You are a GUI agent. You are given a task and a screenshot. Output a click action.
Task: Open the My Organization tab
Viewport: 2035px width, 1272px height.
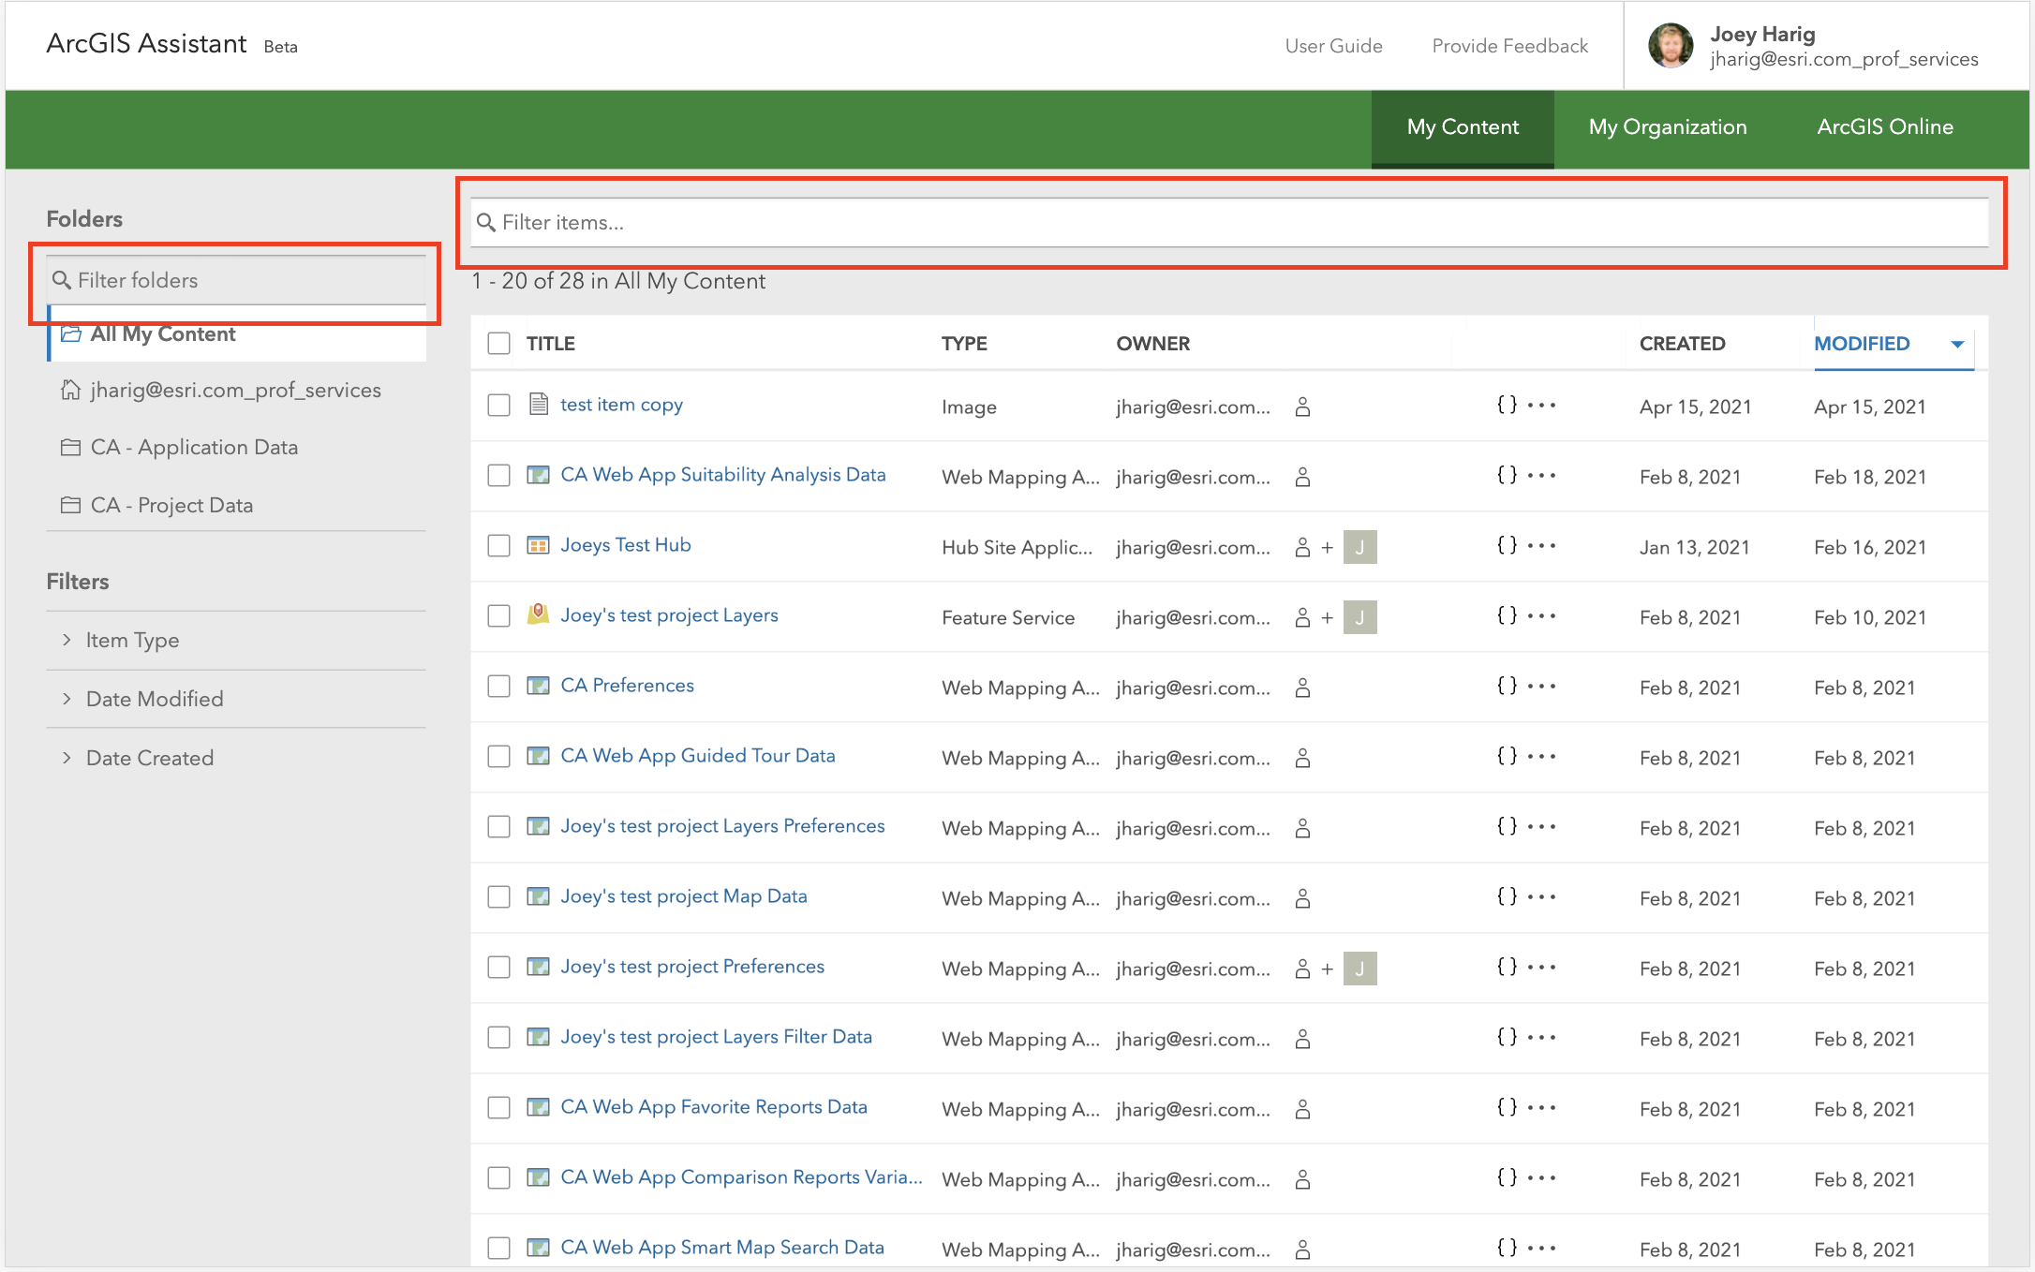point(1668,127)
